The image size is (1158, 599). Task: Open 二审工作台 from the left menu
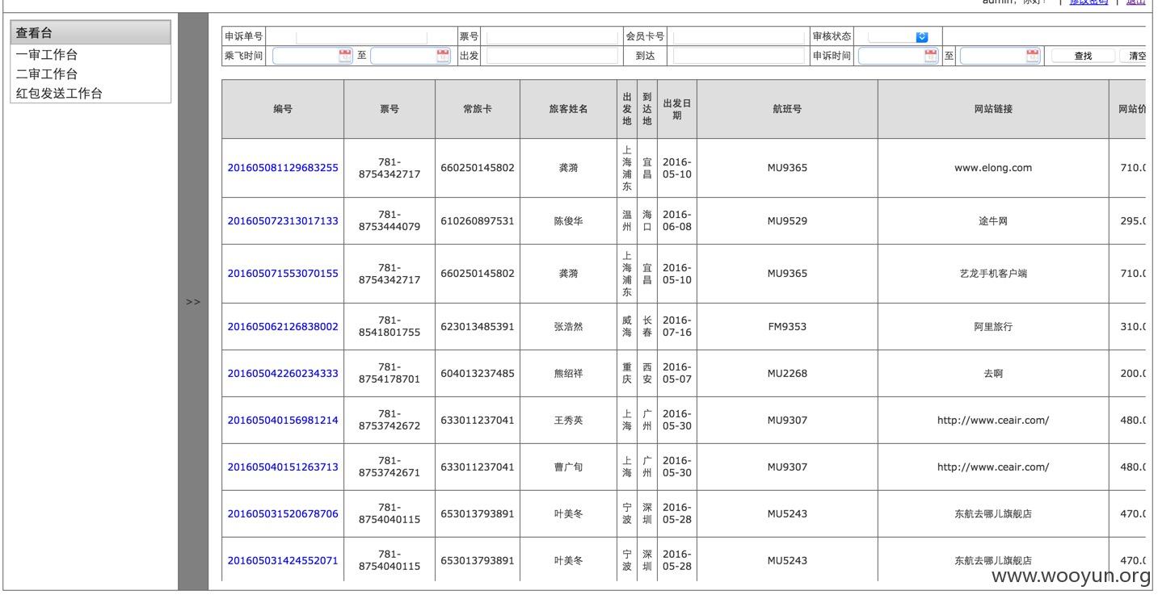point(47,74)
